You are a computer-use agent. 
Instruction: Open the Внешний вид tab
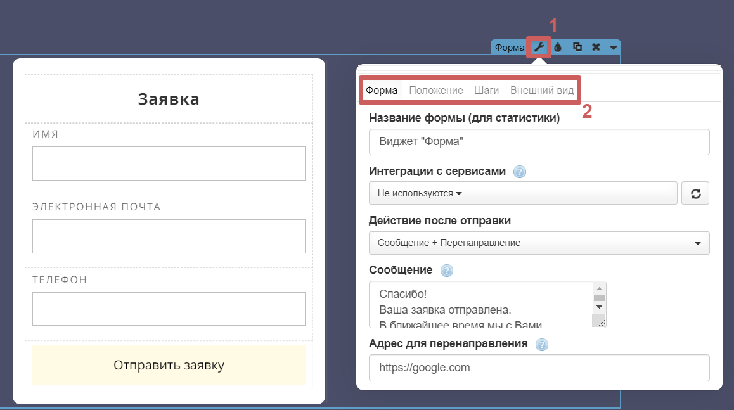coord(541,90)
